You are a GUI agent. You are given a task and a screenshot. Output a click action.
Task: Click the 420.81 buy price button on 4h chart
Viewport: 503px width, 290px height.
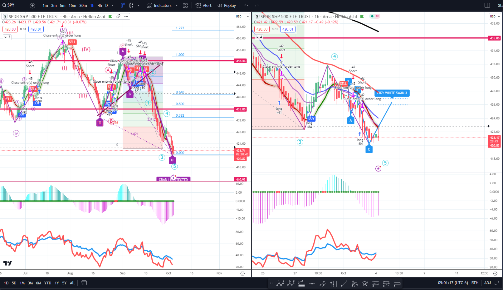[x=36, y=29]
